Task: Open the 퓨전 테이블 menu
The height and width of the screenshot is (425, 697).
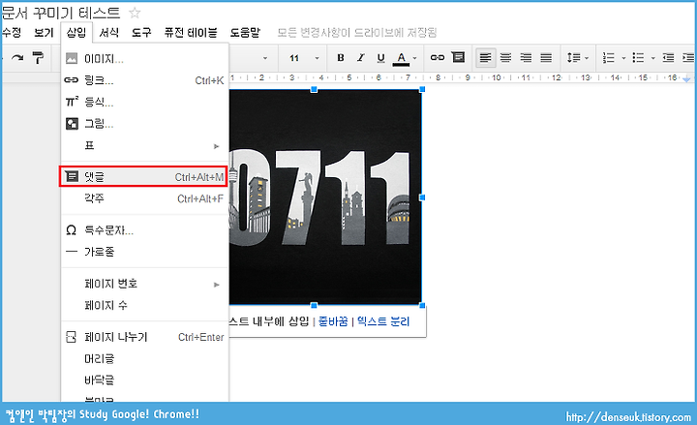Action: 191,33
